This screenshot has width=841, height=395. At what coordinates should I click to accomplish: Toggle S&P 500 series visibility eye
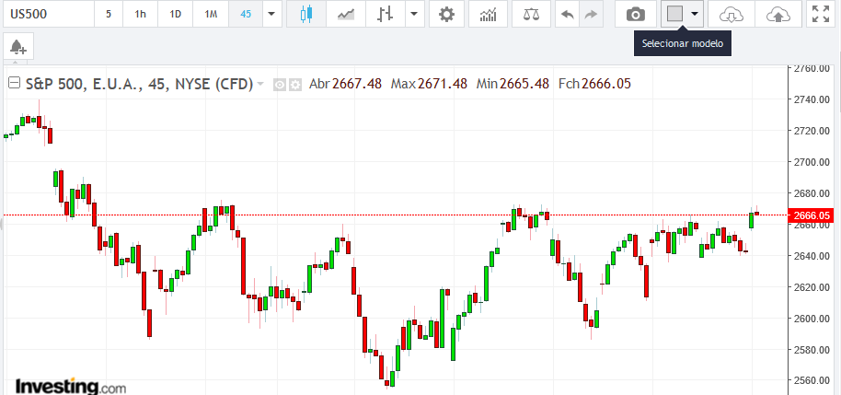281,84
